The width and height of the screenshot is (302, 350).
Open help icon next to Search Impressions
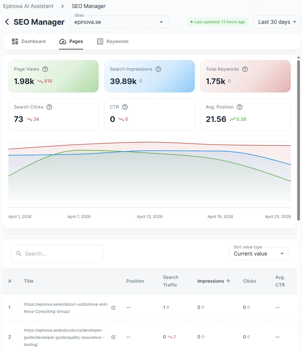point(158,69)
